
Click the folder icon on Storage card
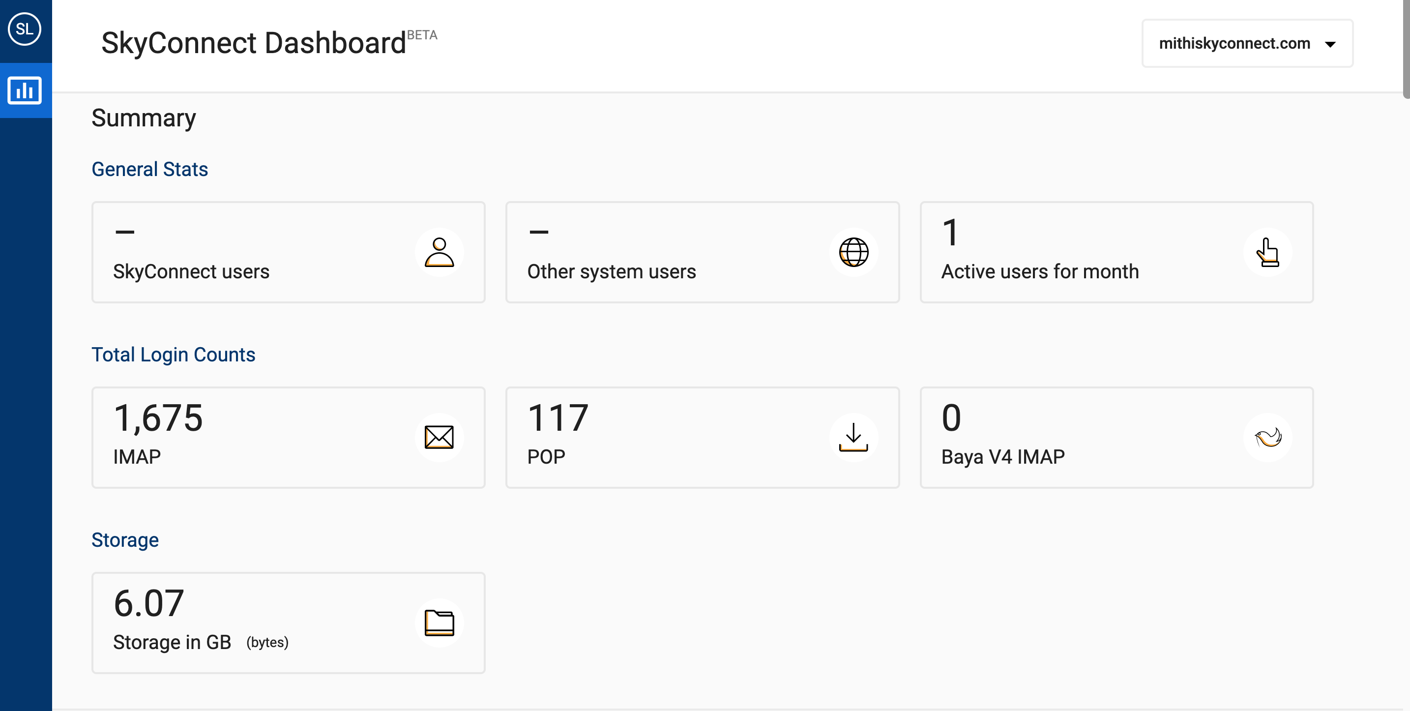click(x=439, y=623)
